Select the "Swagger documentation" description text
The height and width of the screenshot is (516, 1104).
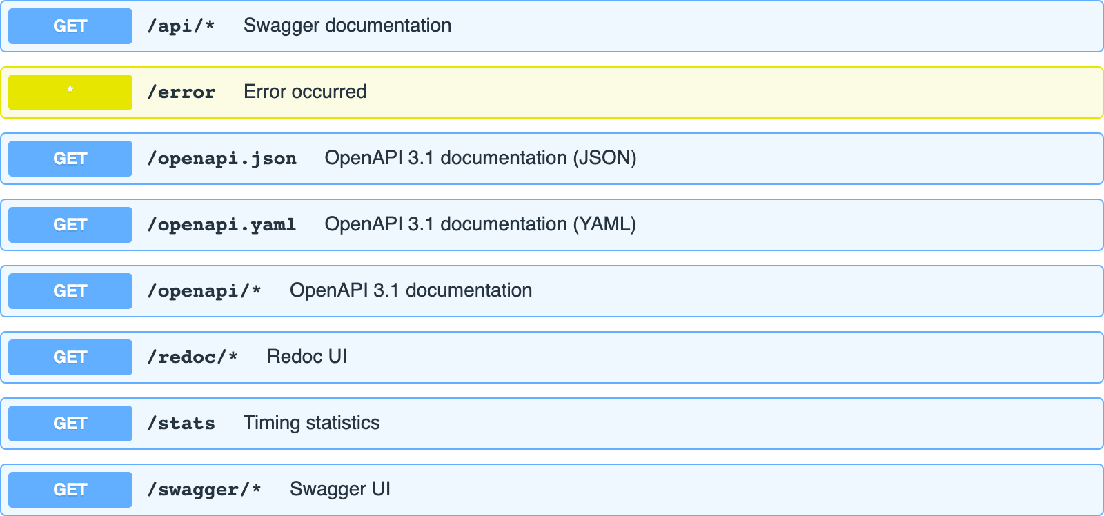tap(348, 26)
